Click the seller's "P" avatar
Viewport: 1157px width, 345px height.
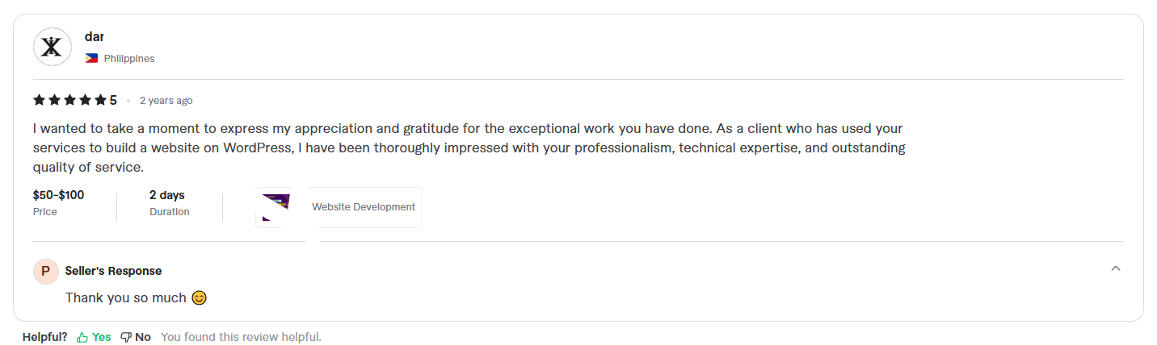45,271
